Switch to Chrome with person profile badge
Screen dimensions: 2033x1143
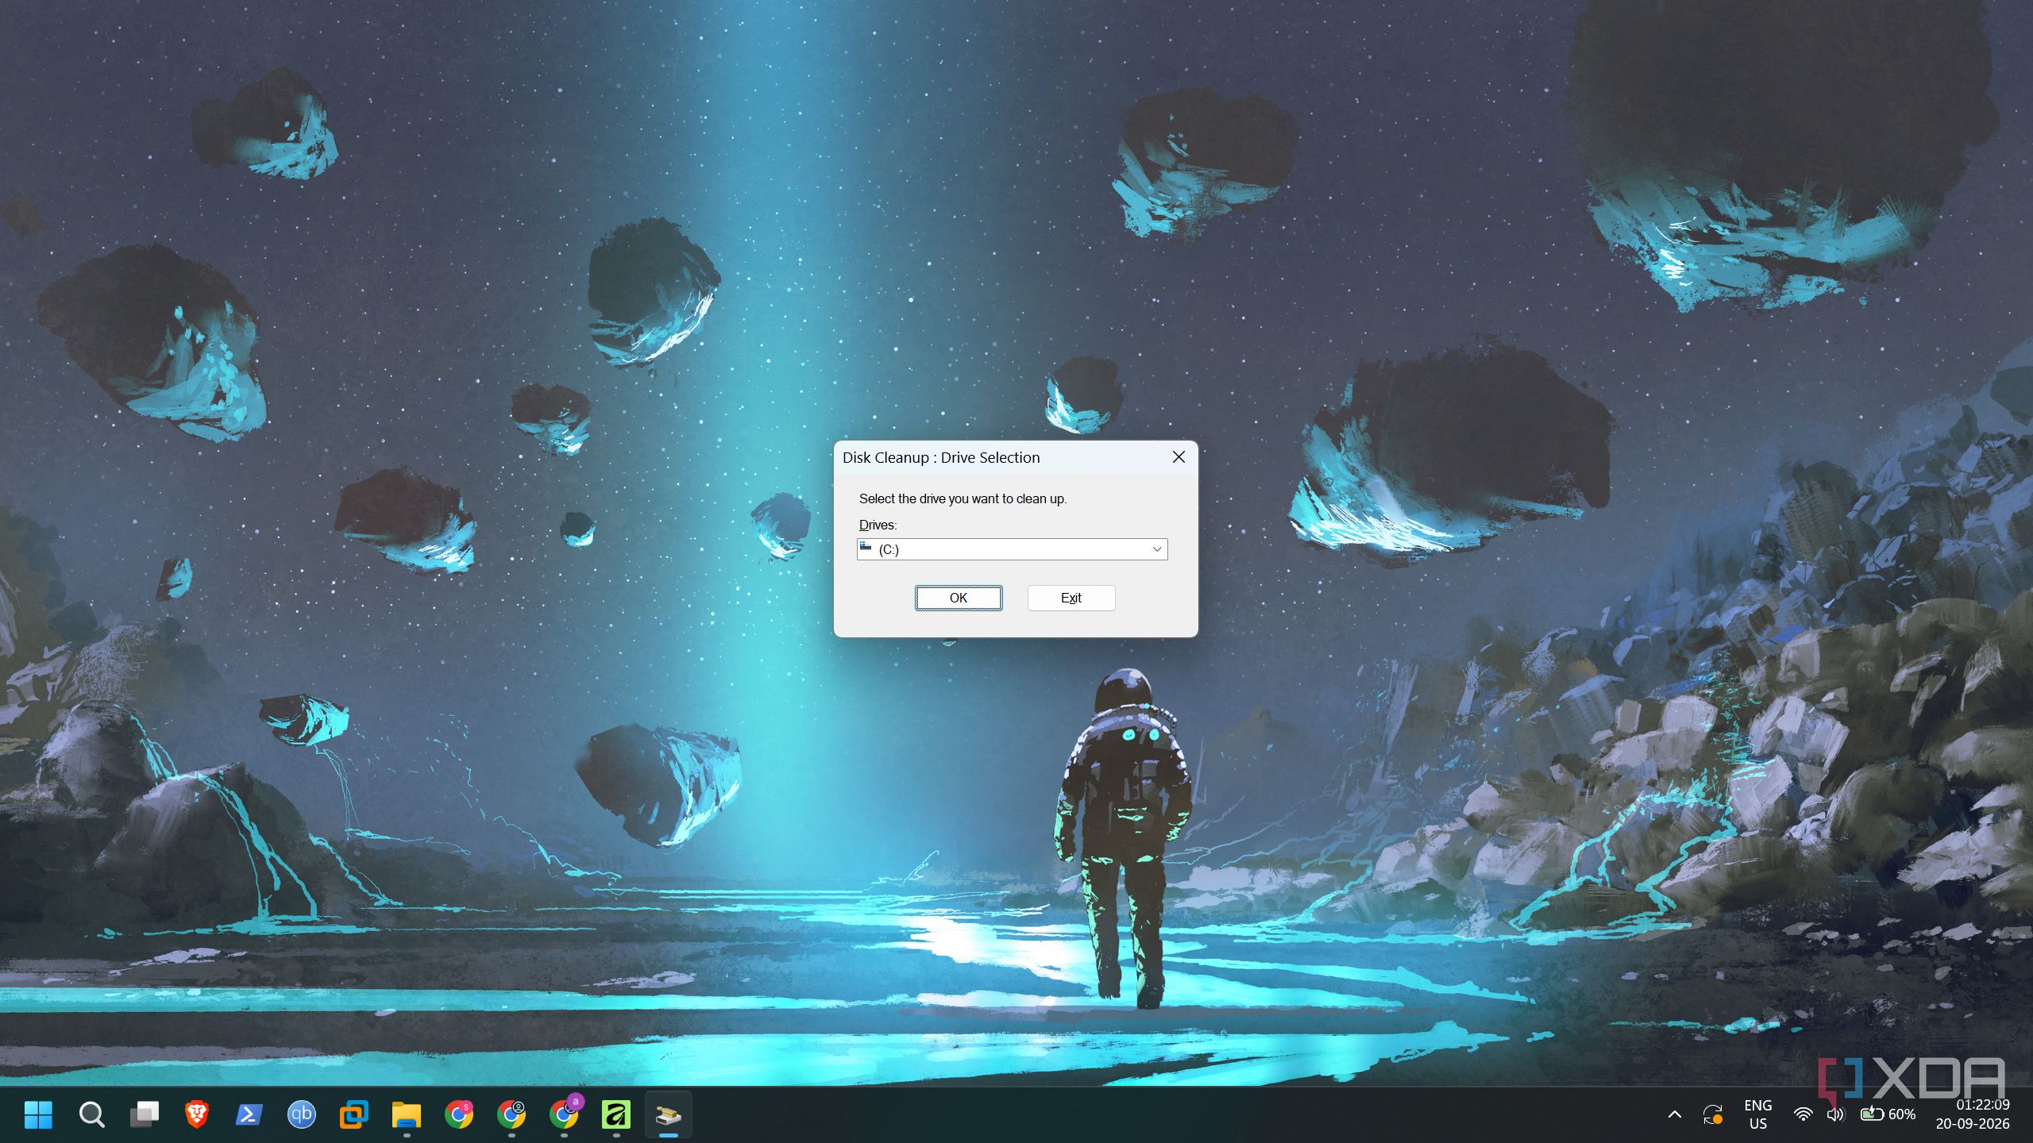[511, 1114]
